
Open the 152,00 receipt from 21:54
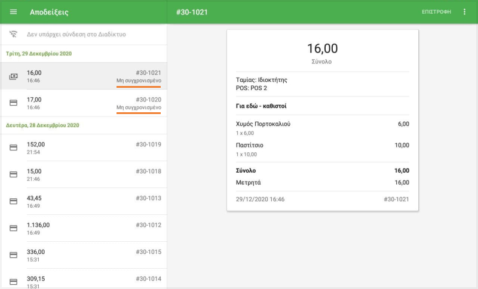pos(90,147)
